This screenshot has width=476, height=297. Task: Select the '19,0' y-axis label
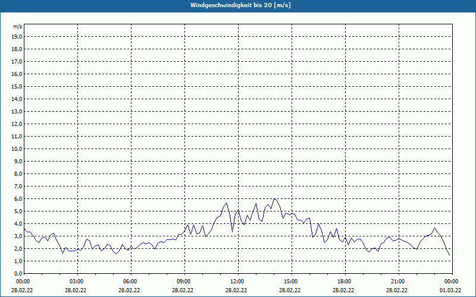click(17, 37)
